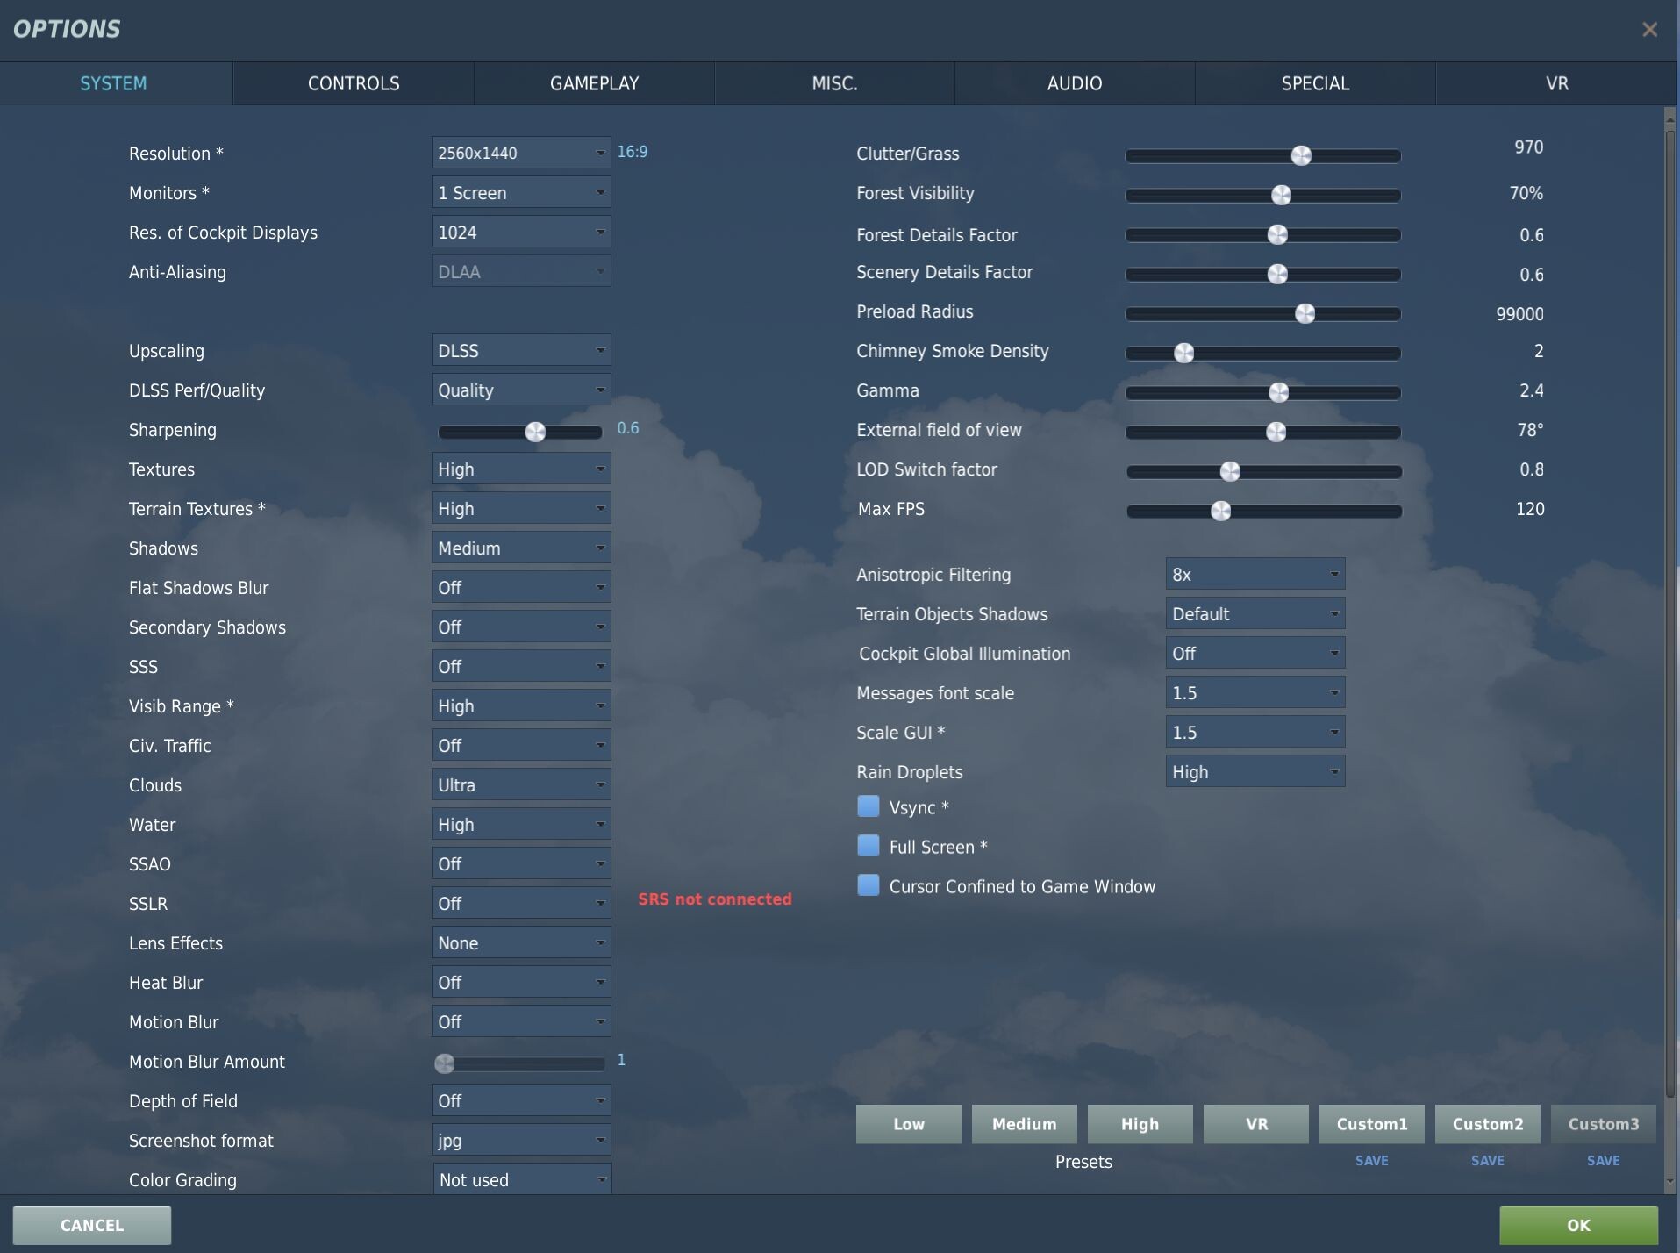This screenshot has width=1680, height=1253.
Task: Switch to the CONTROLS tab
Action: point(354,83)
